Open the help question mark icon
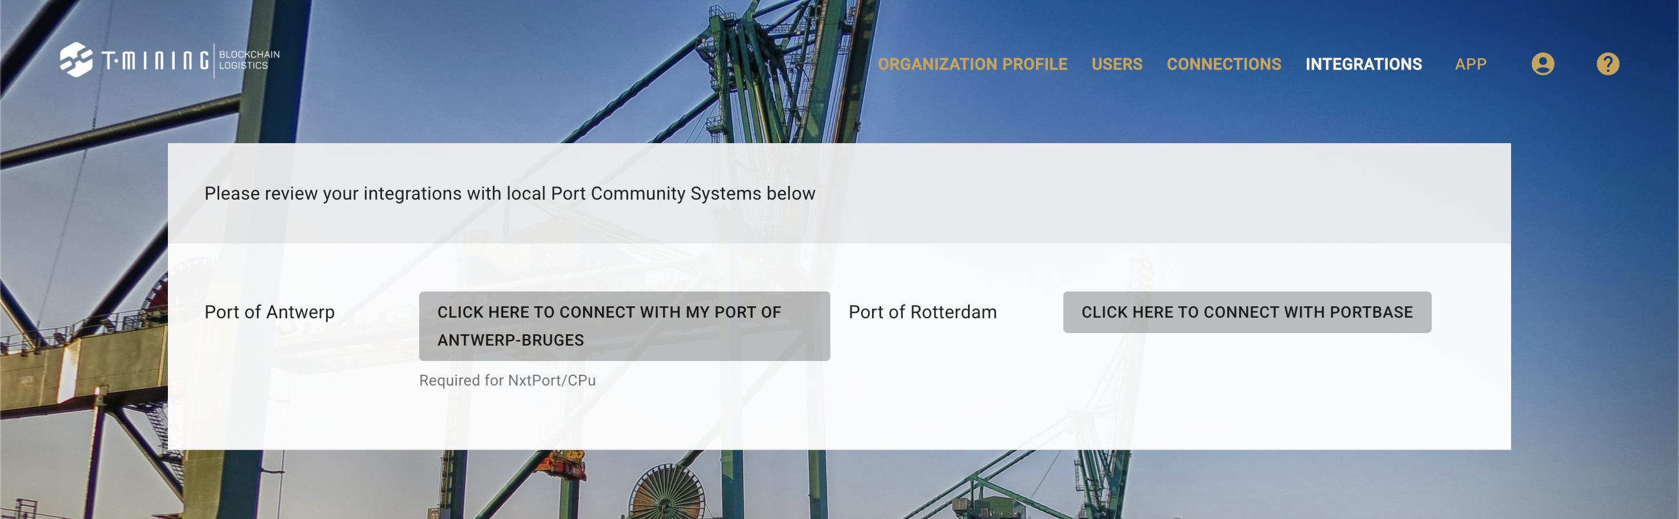This screenshot has height=519, width=1679. coord(1607,64)
